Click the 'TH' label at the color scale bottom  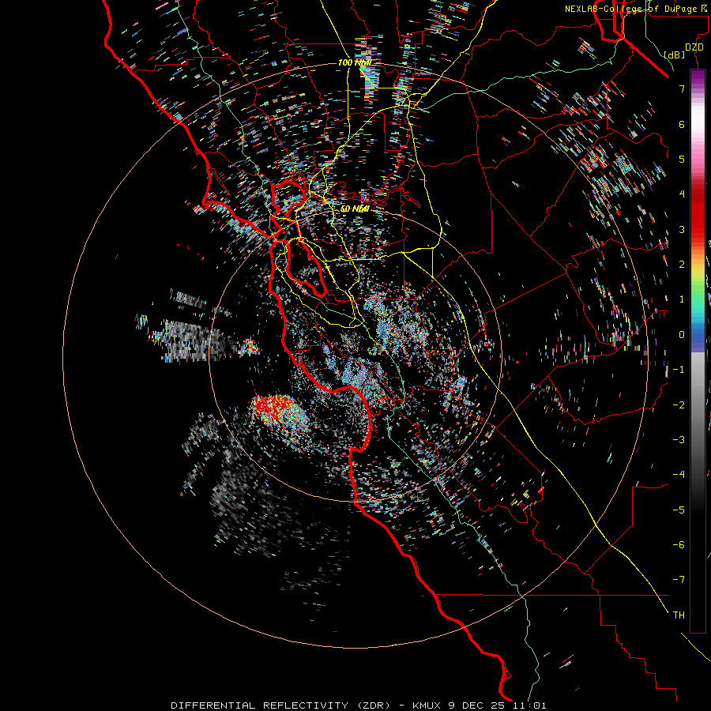coord(679,615)
